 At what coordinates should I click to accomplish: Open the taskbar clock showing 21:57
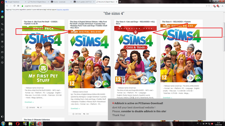[x=218, y=124]
